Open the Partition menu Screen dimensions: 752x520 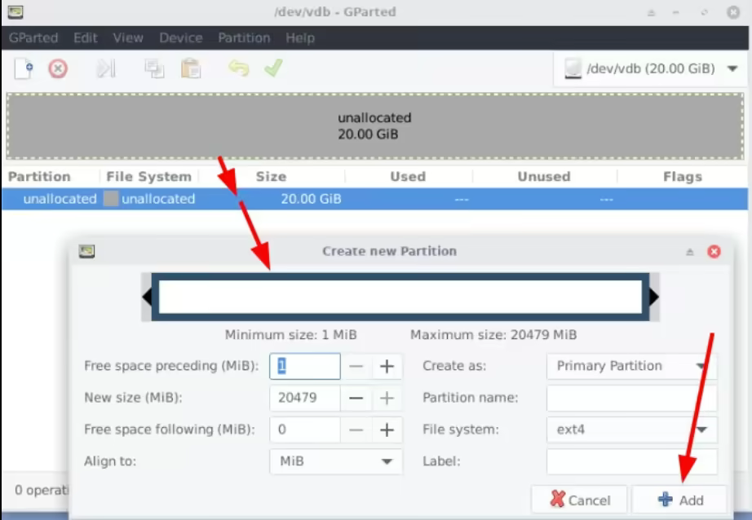click(243, 38)
